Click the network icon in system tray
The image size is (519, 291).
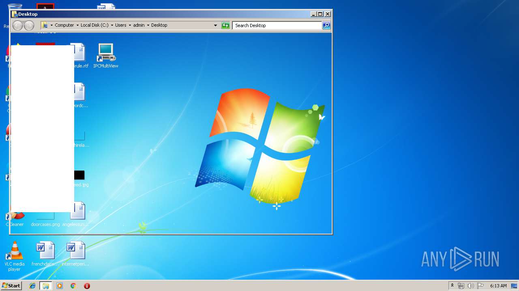[x=461, y=286]
